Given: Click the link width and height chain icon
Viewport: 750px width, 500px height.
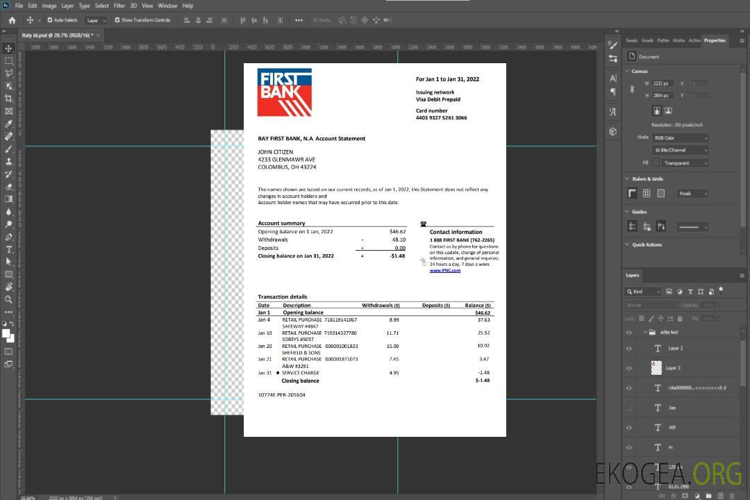Looking at the screenshot, I should point(633,90).
